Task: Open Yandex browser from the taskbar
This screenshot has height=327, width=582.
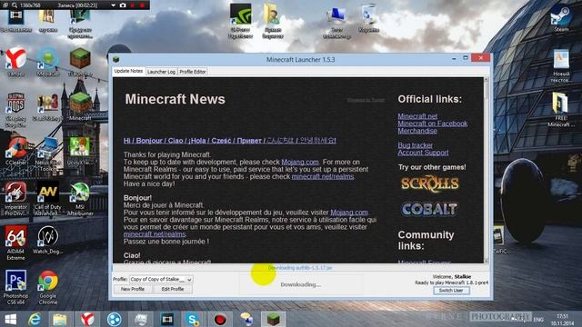Action: click(87, 319)
